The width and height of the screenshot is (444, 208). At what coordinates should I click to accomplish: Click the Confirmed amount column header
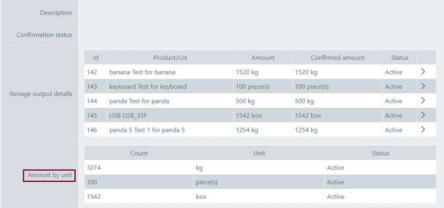coord(337,58)
